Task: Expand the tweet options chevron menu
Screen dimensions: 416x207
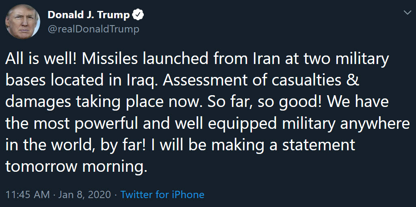Action: [x=407, y=13]
